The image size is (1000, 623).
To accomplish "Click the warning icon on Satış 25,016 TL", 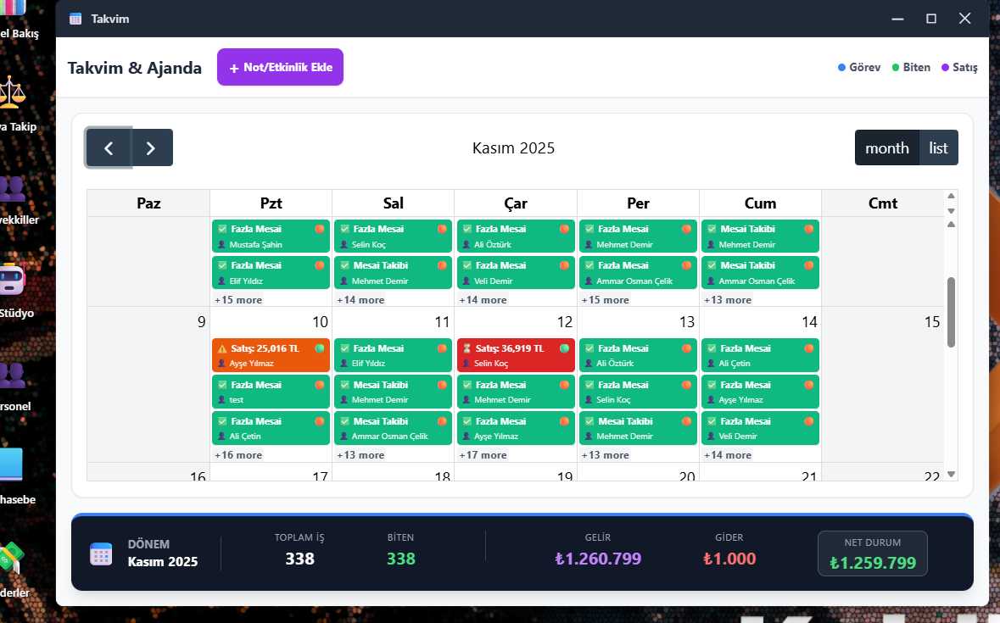I will click(222, 348).
